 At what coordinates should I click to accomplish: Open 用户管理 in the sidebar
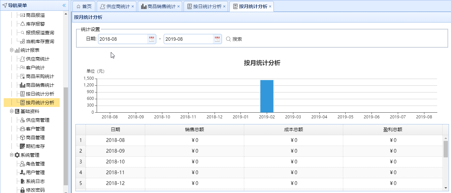35,172
